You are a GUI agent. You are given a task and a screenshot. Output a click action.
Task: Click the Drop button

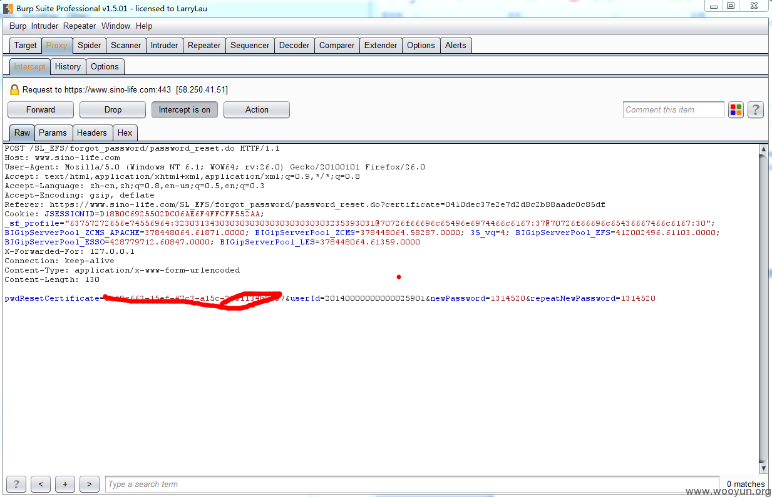[113, 109]
